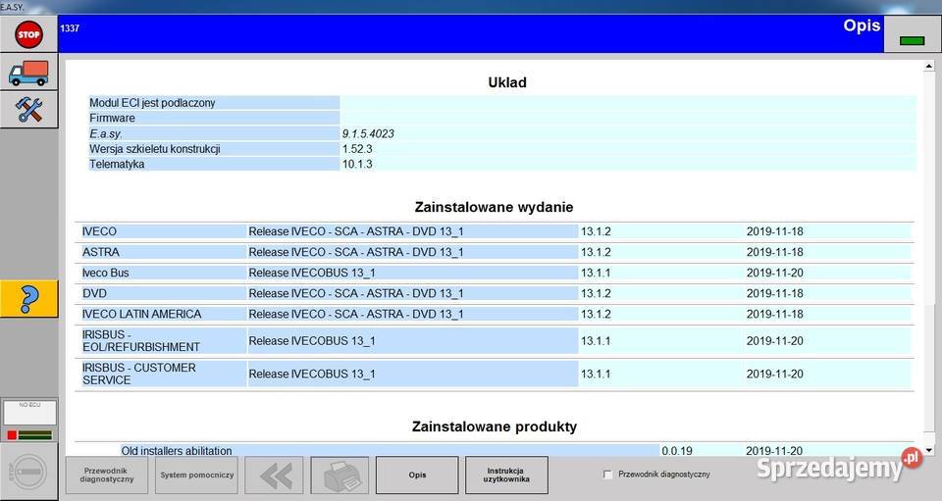The height and width of the screenshot is (501, 942).
Task: Click the green status indicator top right
Action: point(912,41)
